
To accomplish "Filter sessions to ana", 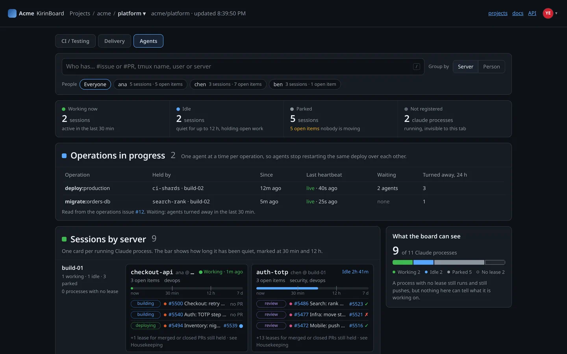I will point(150,84).
